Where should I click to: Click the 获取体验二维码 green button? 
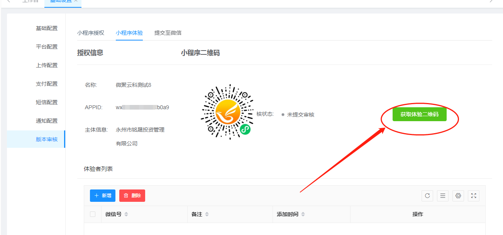[x=420, y=114]
